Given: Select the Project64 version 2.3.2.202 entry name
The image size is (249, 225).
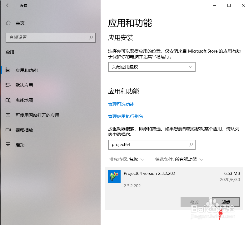Looking at the screenshot, I should (x=149, y=173).
